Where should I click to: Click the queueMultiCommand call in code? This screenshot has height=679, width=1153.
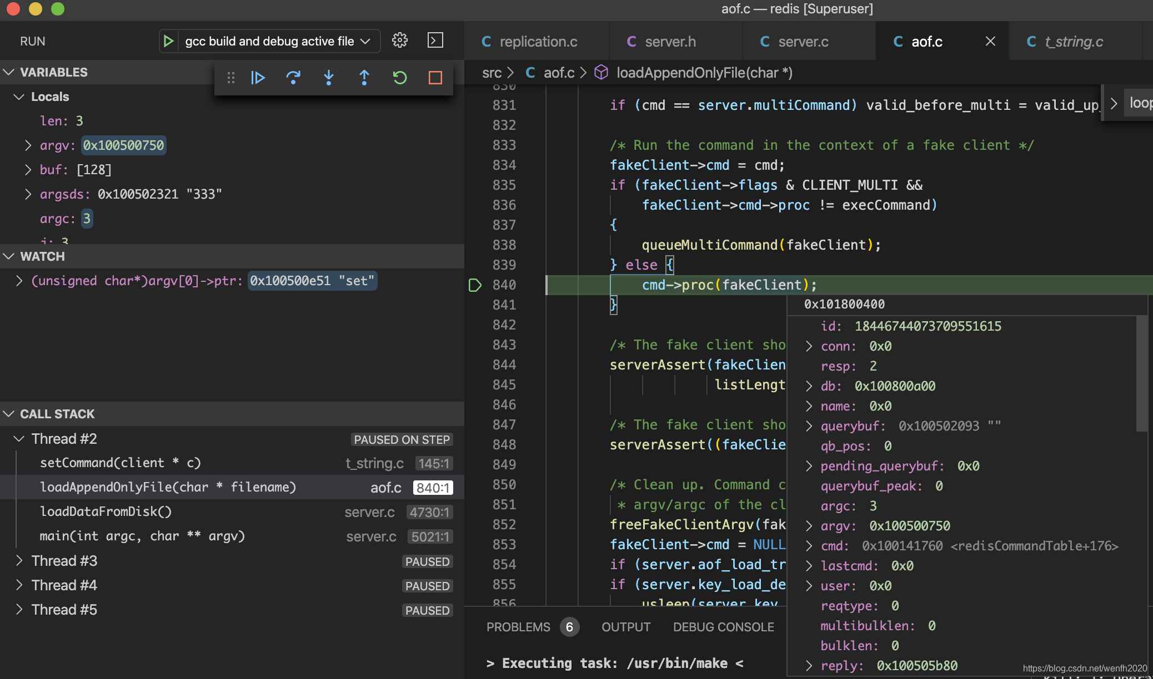pyautogui.click(x=710, y=245)
